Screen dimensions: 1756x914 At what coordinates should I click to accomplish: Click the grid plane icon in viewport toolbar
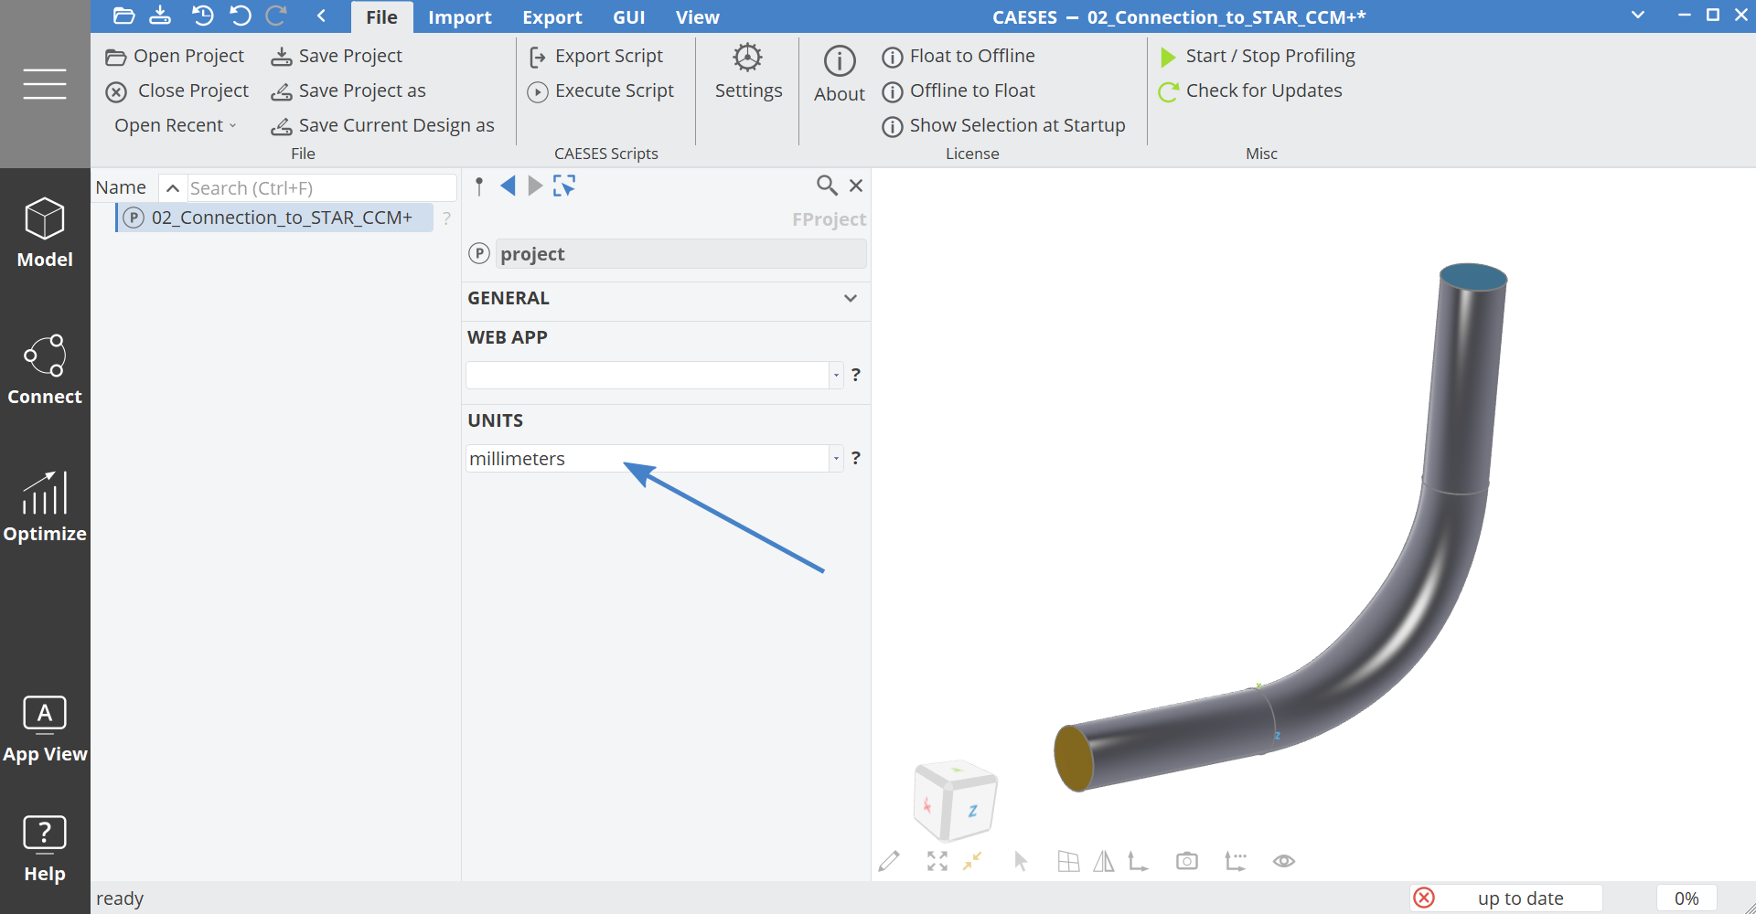(1068, 861)
